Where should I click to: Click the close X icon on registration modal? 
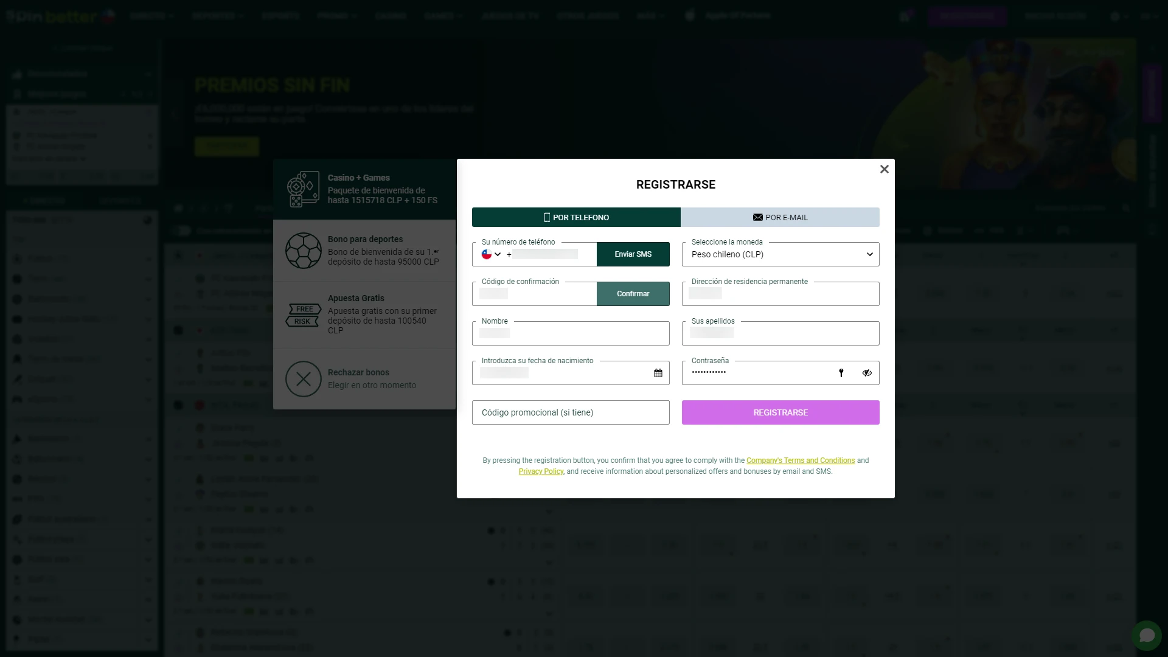click(884, 169)
